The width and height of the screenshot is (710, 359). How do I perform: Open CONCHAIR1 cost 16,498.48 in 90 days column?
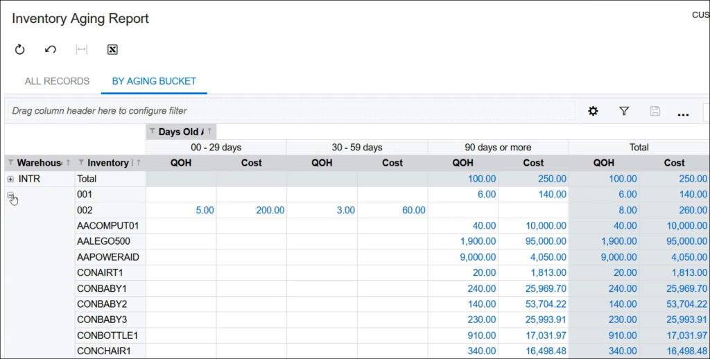(x=546, y=351)
